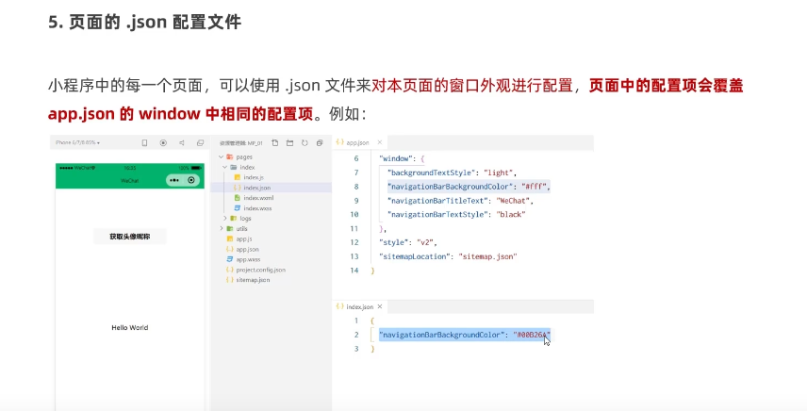The image size is (807, 411).
Task: Click the utils folder icon
Action: coord(229,228)
